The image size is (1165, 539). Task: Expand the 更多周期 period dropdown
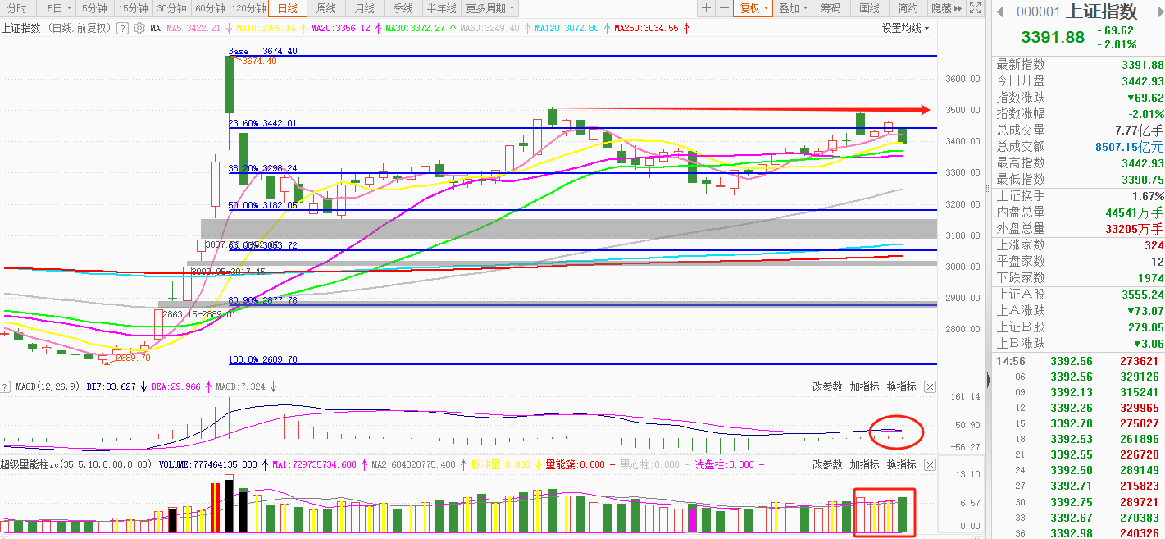point(490,9)
